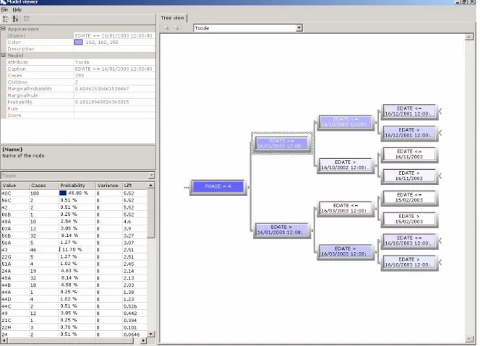Select the EDATE <= 16/11/2002 node
The width and height of the screenshot is (480, 346).
tap(409, 154)
